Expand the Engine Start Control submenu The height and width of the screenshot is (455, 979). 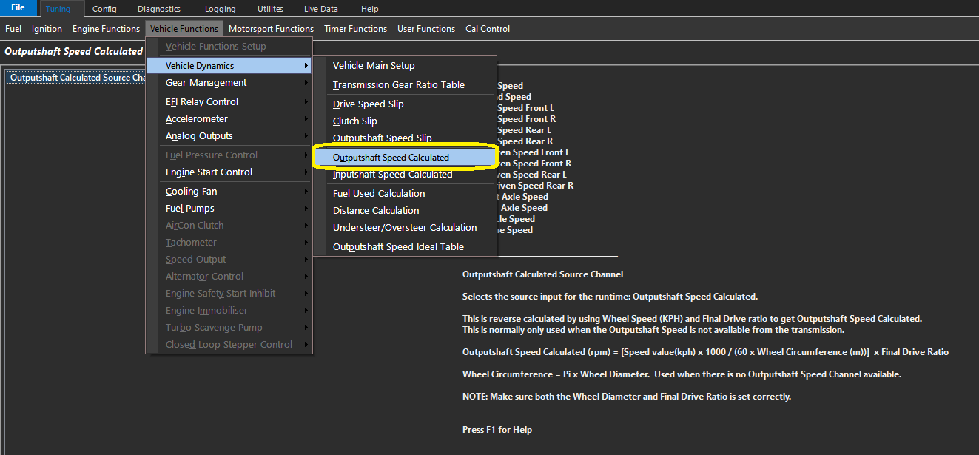click(x=209, y=172)
